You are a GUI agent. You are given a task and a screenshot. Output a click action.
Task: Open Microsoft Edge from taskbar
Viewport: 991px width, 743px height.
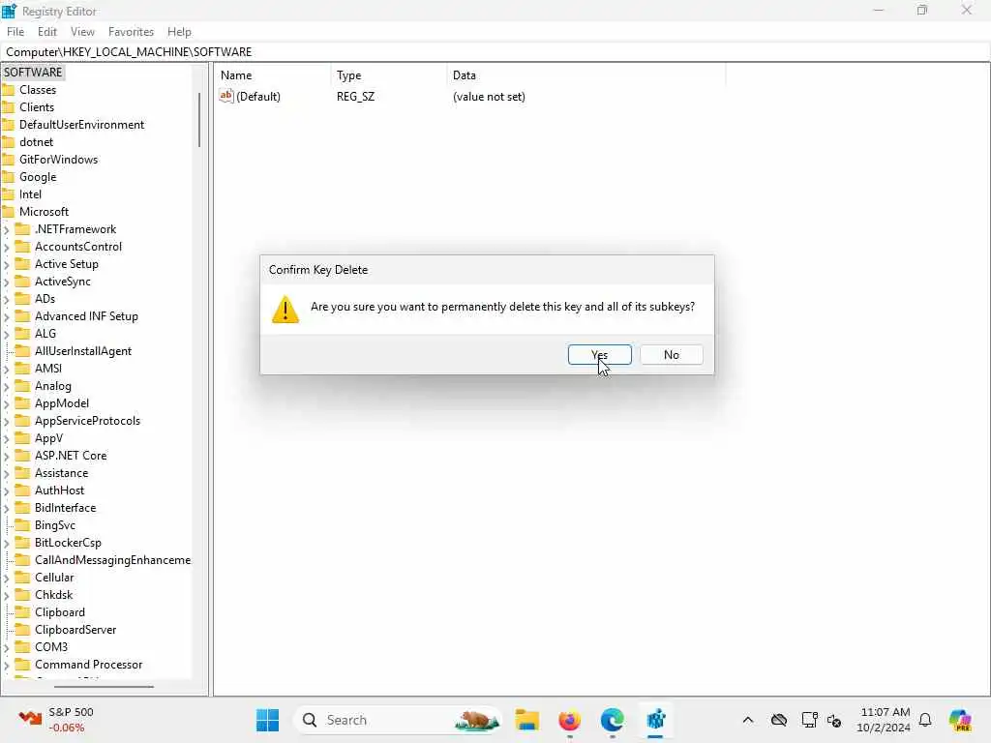click(612, 720)
